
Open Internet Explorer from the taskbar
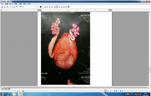point(9,94)
